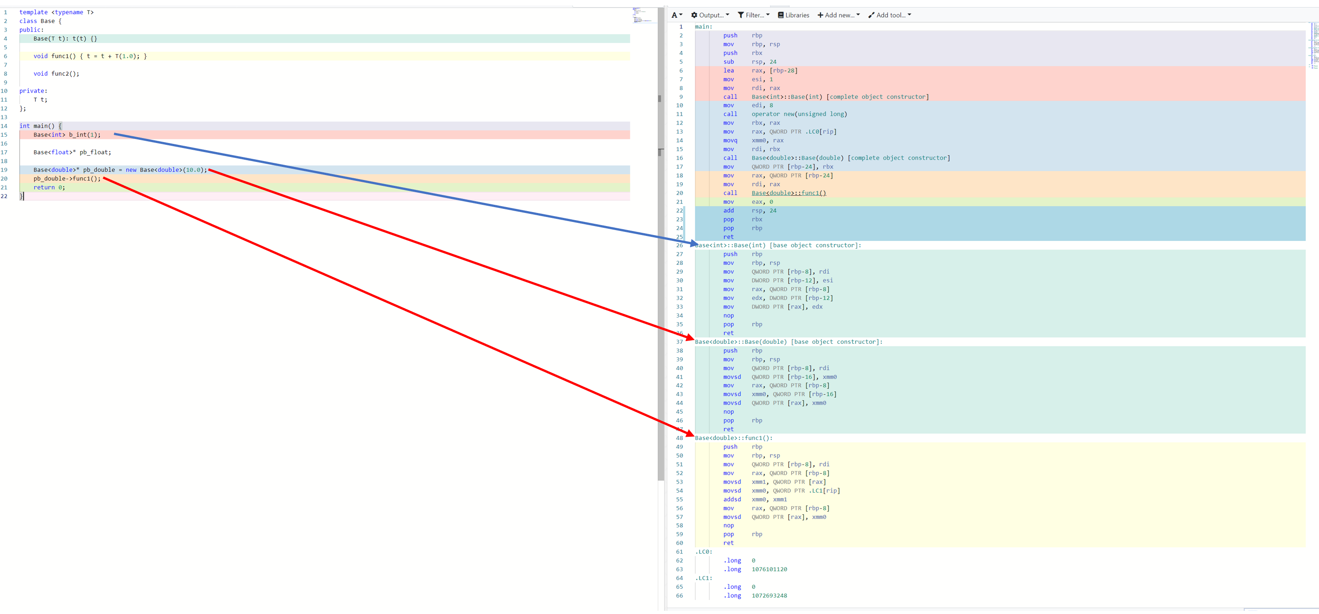Screen dimensions: 1319x614
Task: Click source line 'Base<int> b_int(1);'
Action: tap(67, 135)
